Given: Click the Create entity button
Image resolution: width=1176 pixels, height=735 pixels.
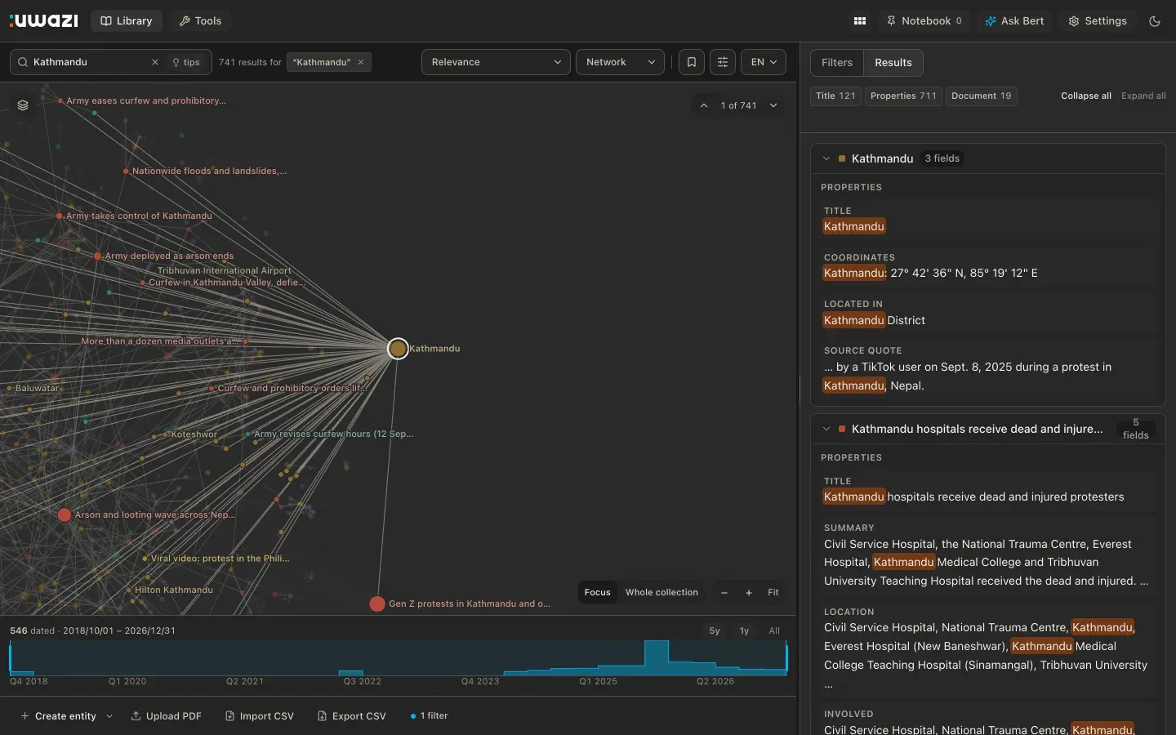Looking at the screenshot, I should [59, 716].
